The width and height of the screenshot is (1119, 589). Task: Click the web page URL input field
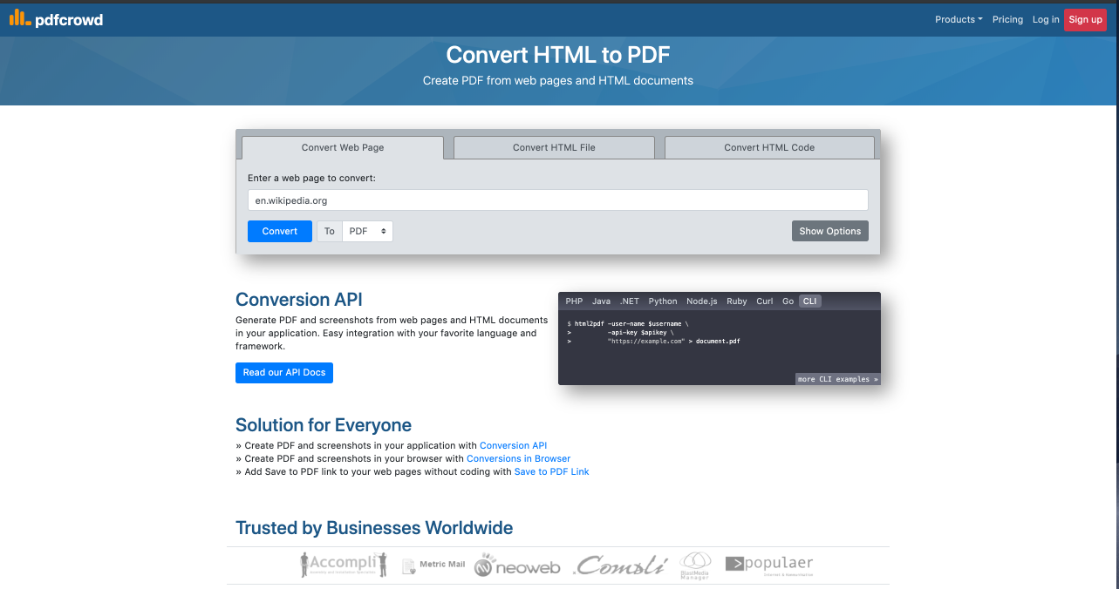[557, 200]
